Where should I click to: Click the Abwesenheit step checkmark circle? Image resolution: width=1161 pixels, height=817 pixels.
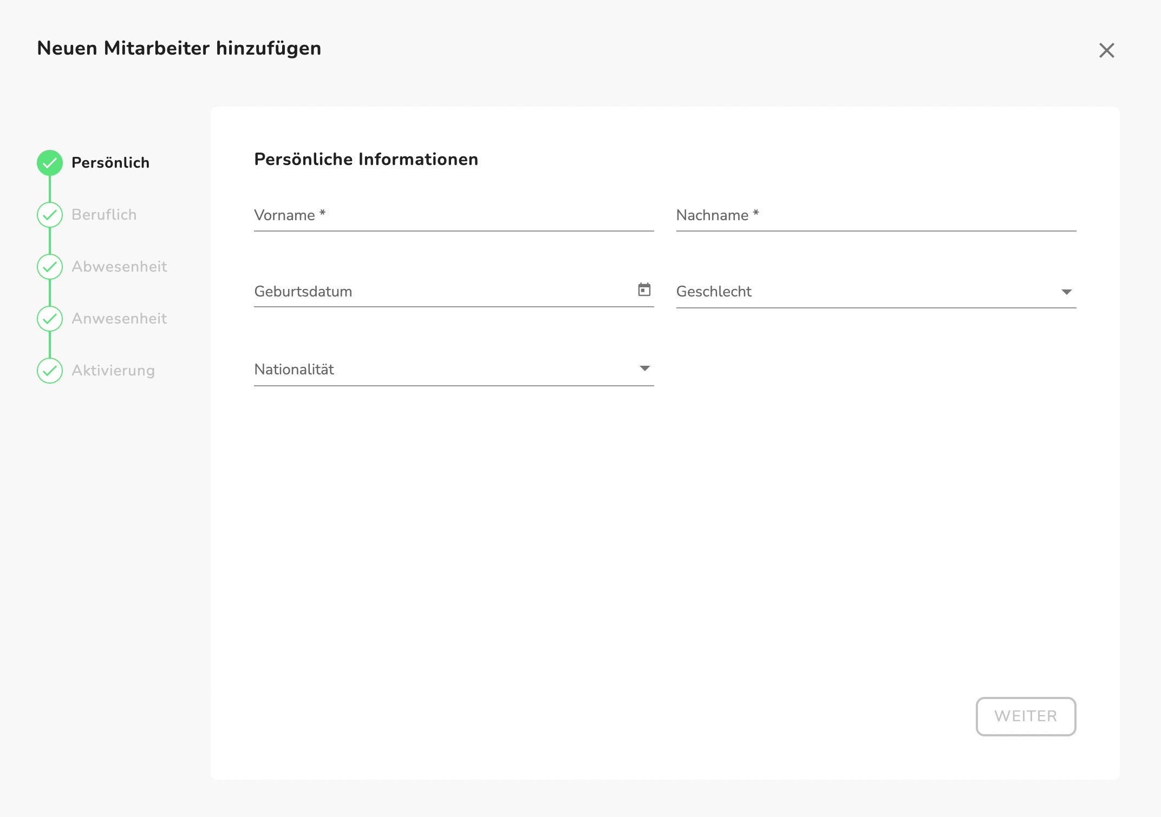pos(50,267)
